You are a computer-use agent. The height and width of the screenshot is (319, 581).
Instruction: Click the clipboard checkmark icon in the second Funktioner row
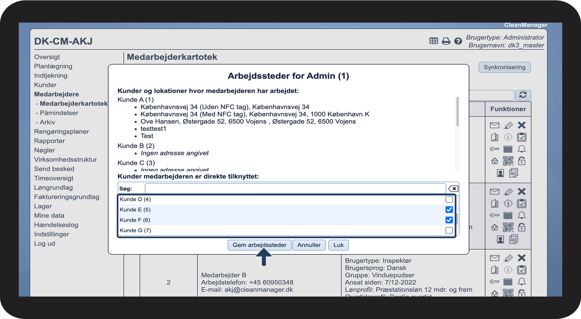pyautogui.click(x=522, y=203)
